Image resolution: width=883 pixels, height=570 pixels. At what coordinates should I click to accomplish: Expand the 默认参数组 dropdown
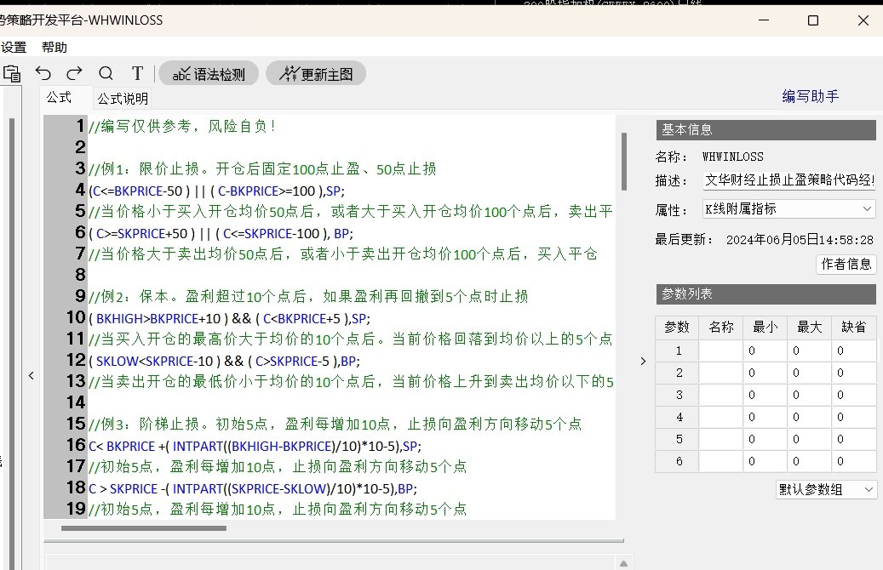[825, 490]
